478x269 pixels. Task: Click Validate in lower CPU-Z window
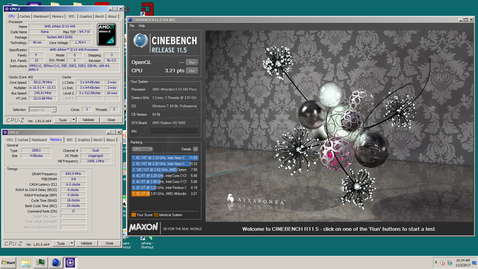point(86,243)
